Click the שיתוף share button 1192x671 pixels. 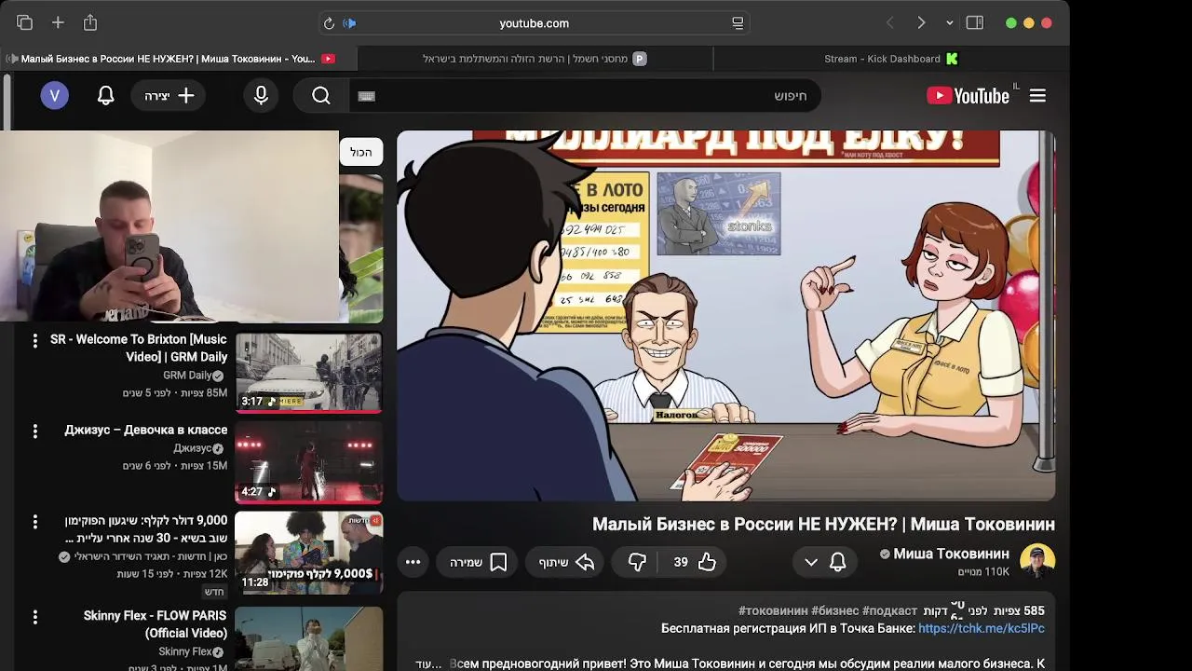pyautogui.click(x=566, y=562)
